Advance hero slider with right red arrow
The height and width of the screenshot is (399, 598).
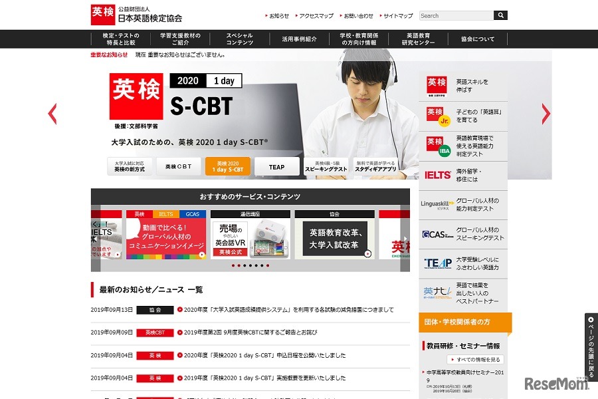click(546, 114)
